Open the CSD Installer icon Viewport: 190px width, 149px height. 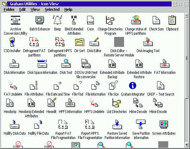(x=12, y=42)
